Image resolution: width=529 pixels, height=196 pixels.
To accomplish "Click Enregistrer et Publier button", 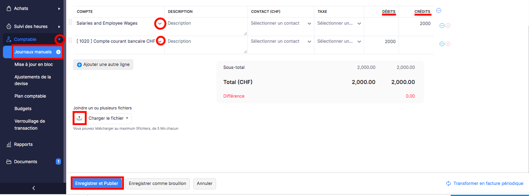I will (x=97, y=183).
